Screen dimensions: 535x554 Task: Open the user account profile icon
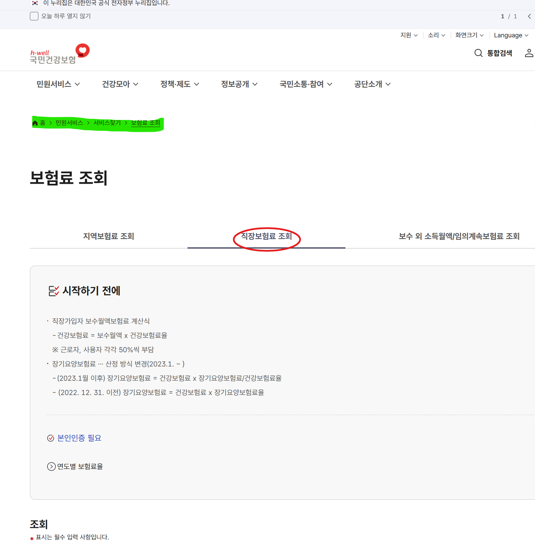point(529,53)
